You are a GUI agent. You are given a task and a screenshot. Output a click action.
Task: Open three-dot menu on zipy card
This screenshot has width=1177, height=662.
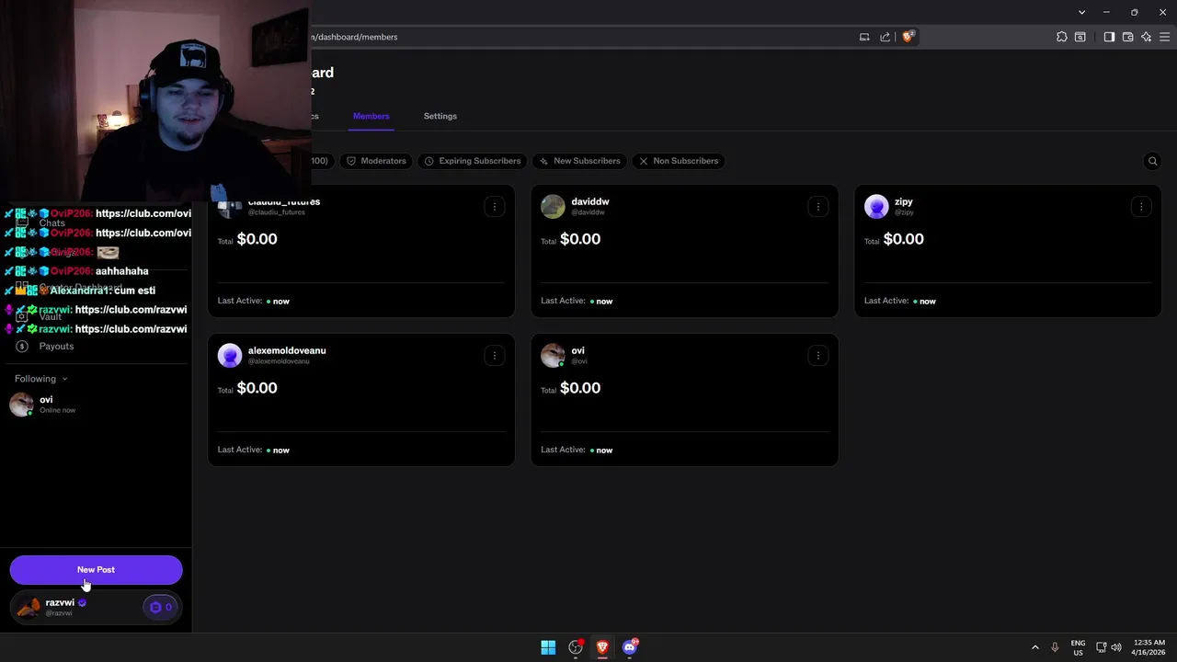point(1141,207)
